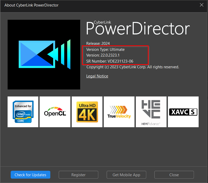This screenshot has height=183, width=208.
Task: Click the Check for Updates button
Action: click(30, 175)
